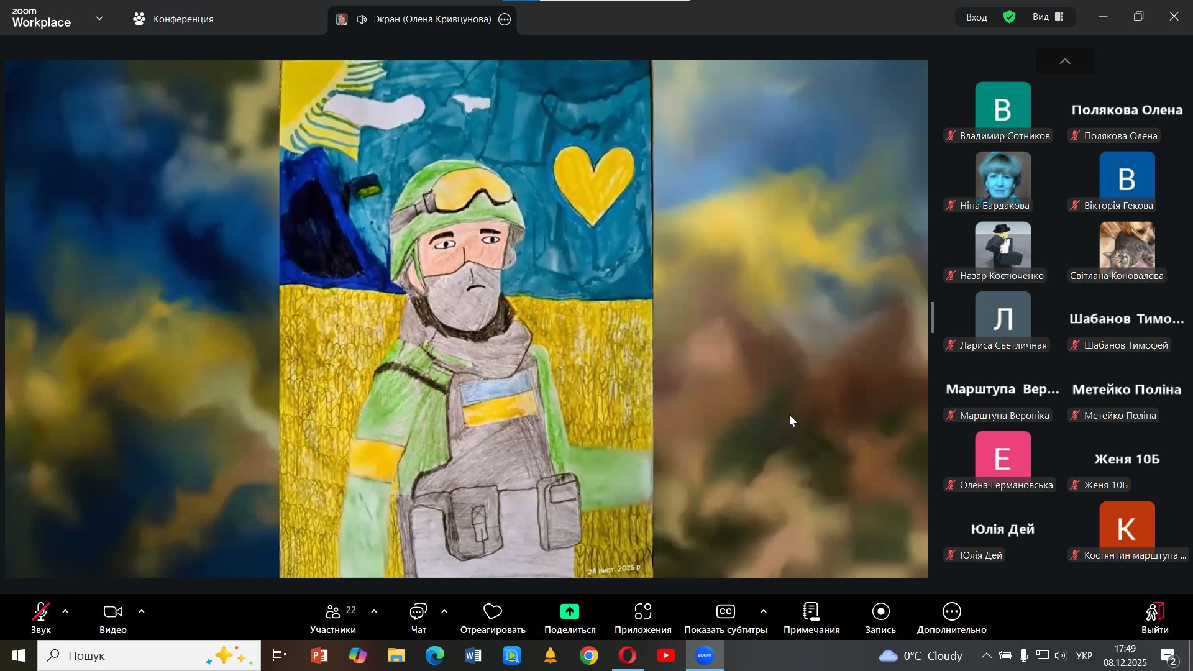Toggle camera with Видео button

(x=112, y=618)
